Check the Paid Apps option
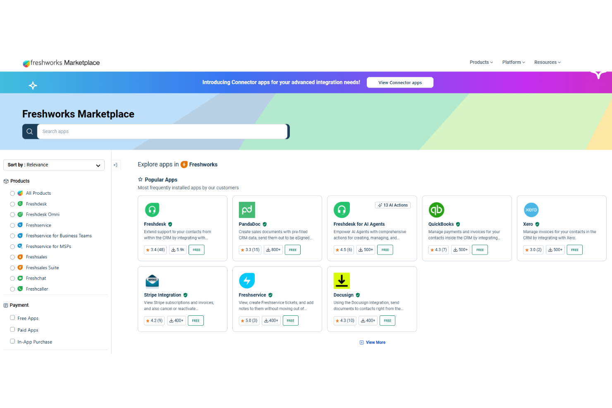The image size is (612, 408). pyautogui.click(x=12, y=329)
